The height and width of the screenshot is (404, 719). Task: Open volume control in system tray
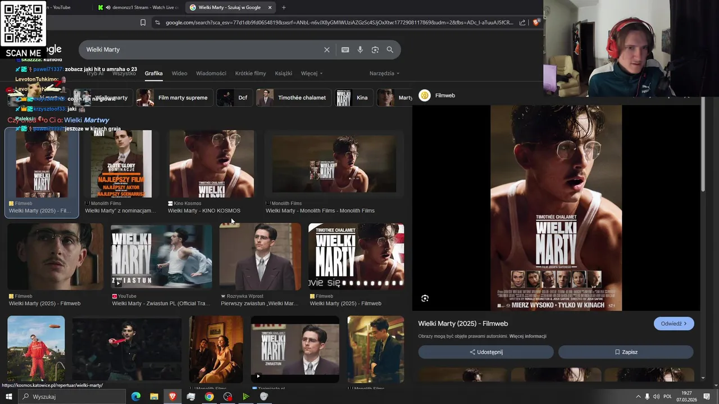(656, 397)
